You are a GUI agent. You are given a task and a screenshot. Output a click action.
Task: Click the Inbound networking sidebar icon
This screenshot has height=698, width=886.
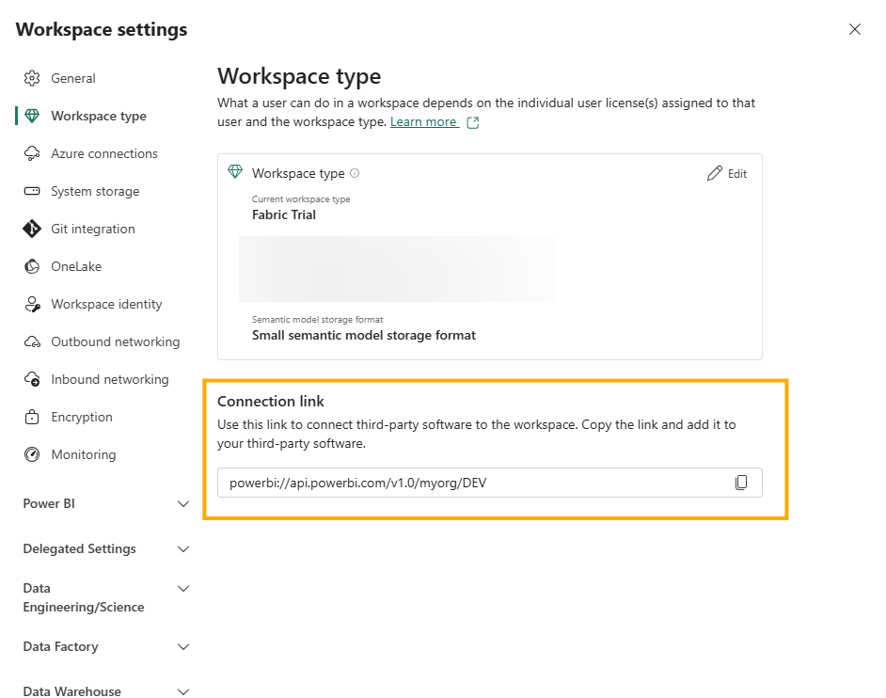(30, 379)
